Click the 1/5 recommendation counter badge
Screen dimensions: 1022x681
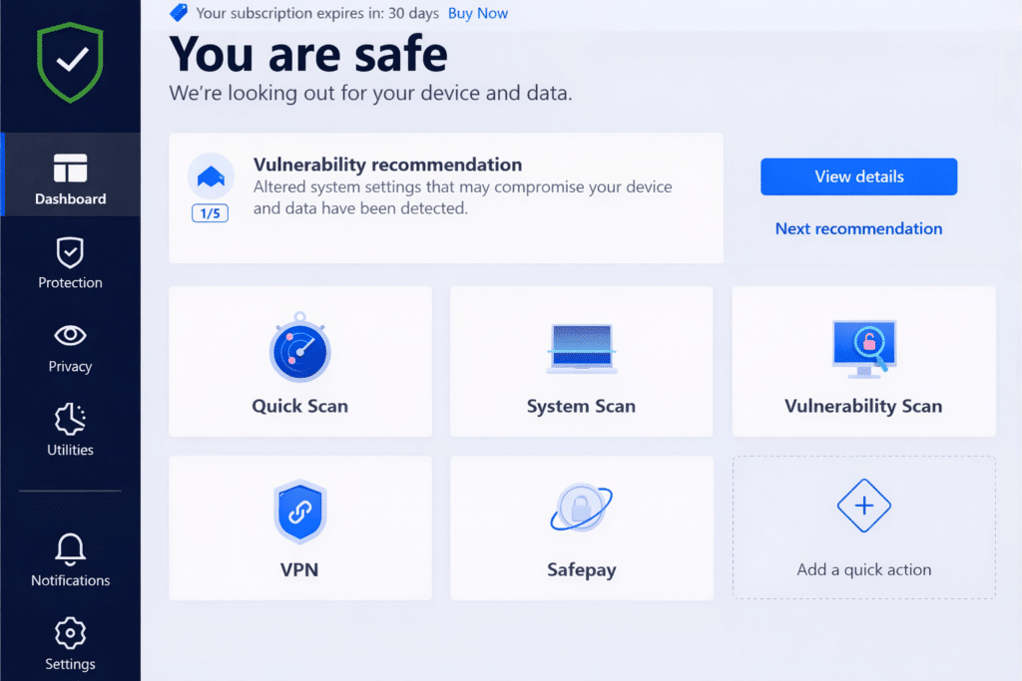210,212
